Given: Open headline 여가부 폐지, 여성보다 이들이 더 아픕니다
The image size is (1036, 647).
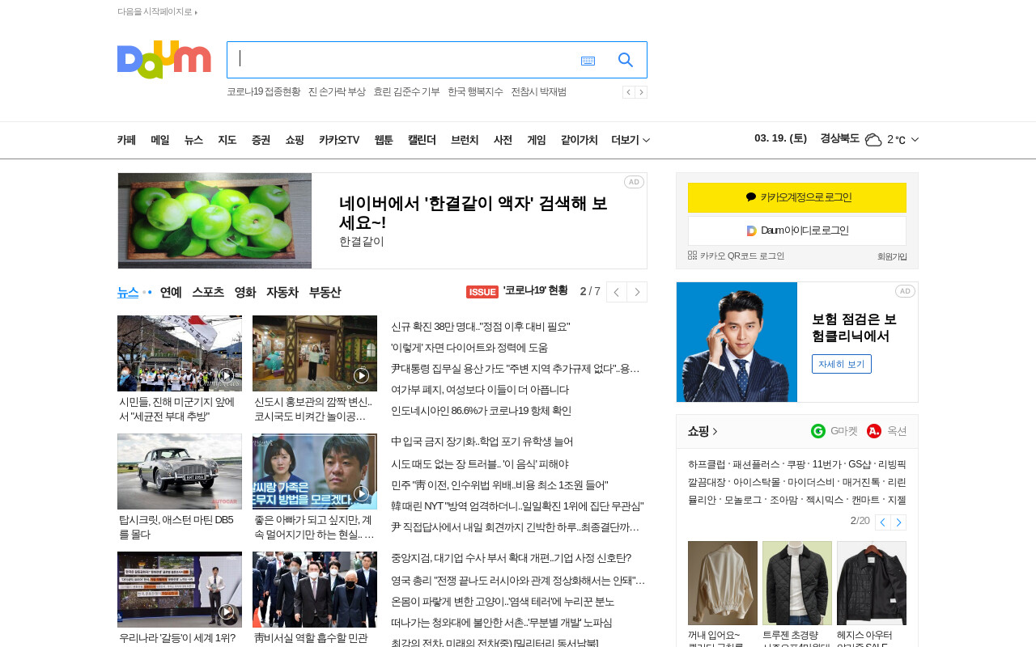Looking at the screenshot, I should 480,390.
